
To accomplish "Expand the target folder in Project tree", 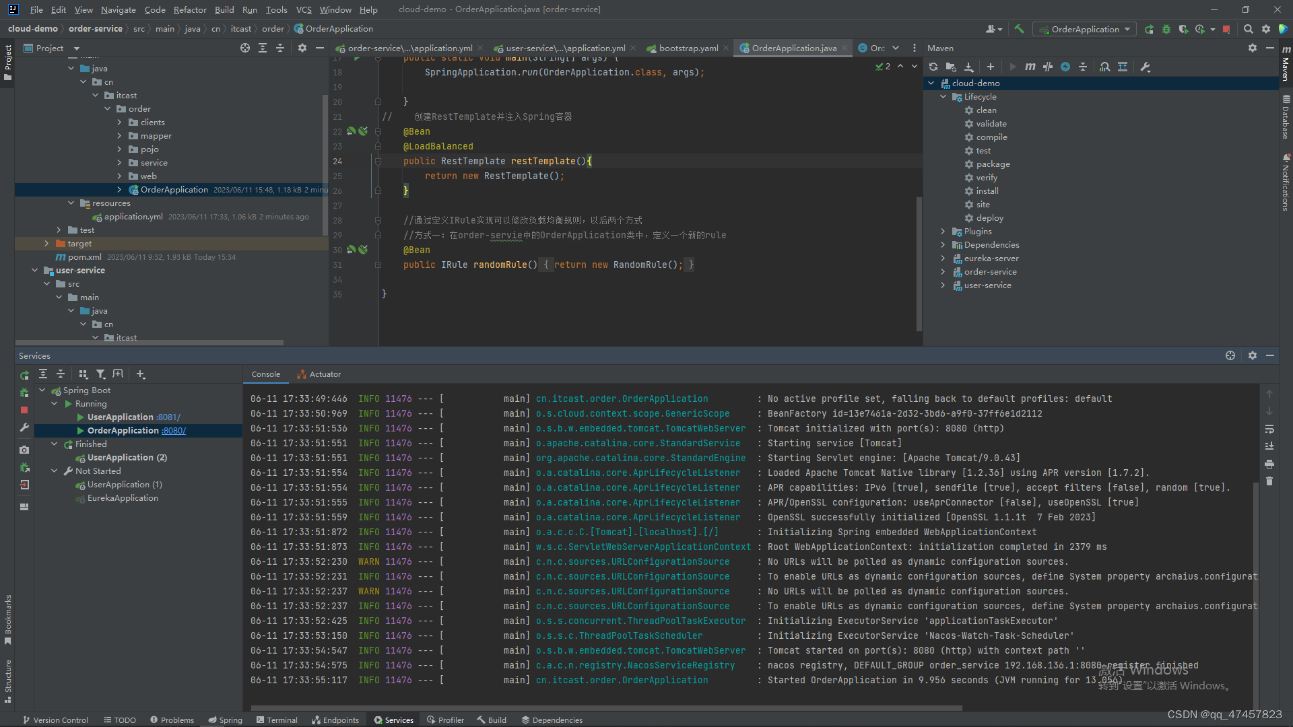I will 46,244.
